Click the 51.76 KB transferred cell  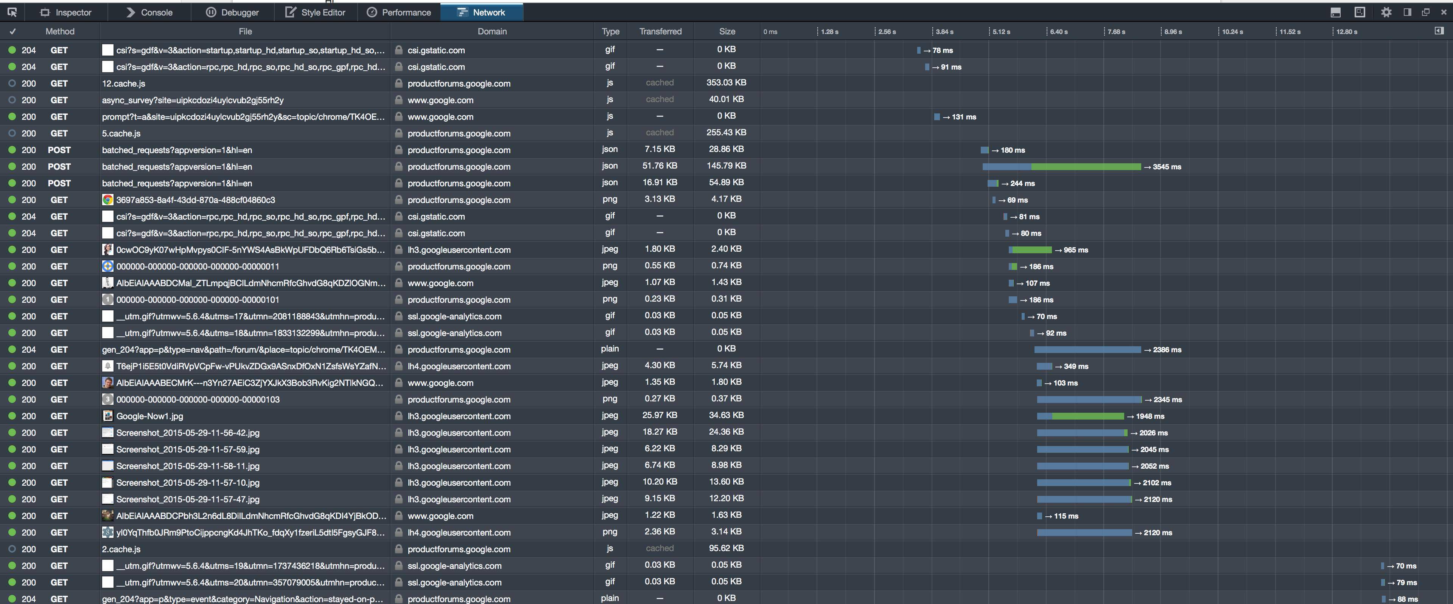(x=660, y=166)
